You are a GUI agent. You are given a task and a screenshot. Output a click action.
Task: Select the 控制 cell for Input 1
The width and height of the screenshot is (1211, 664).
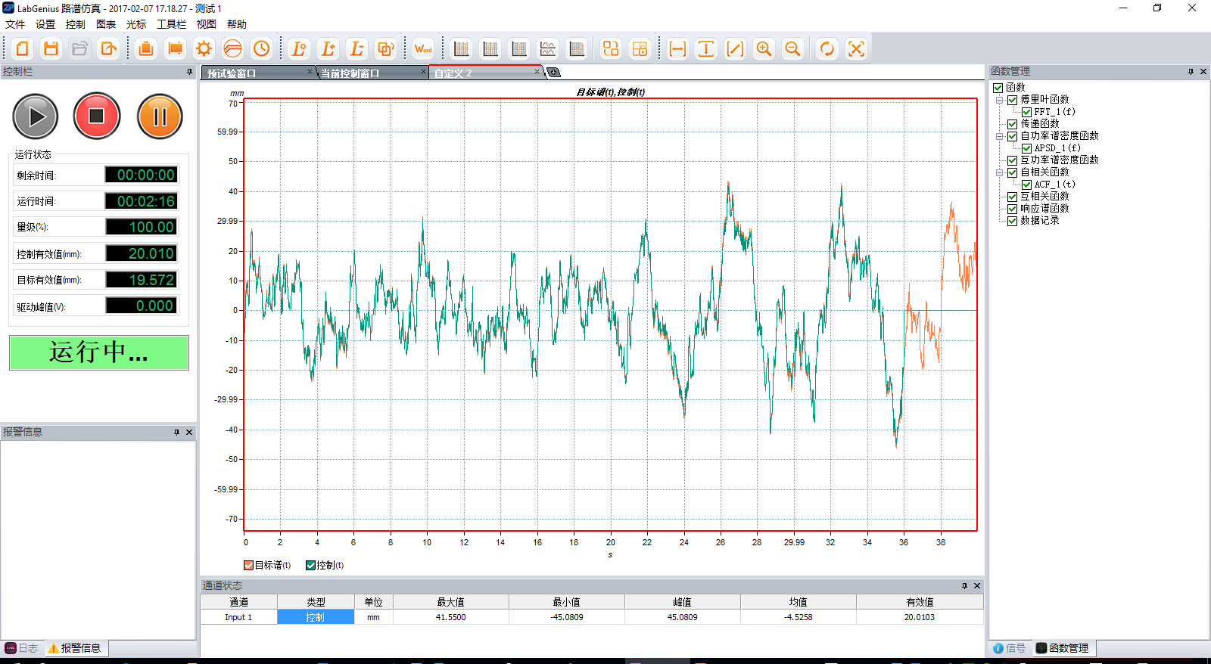pos(316,617)
